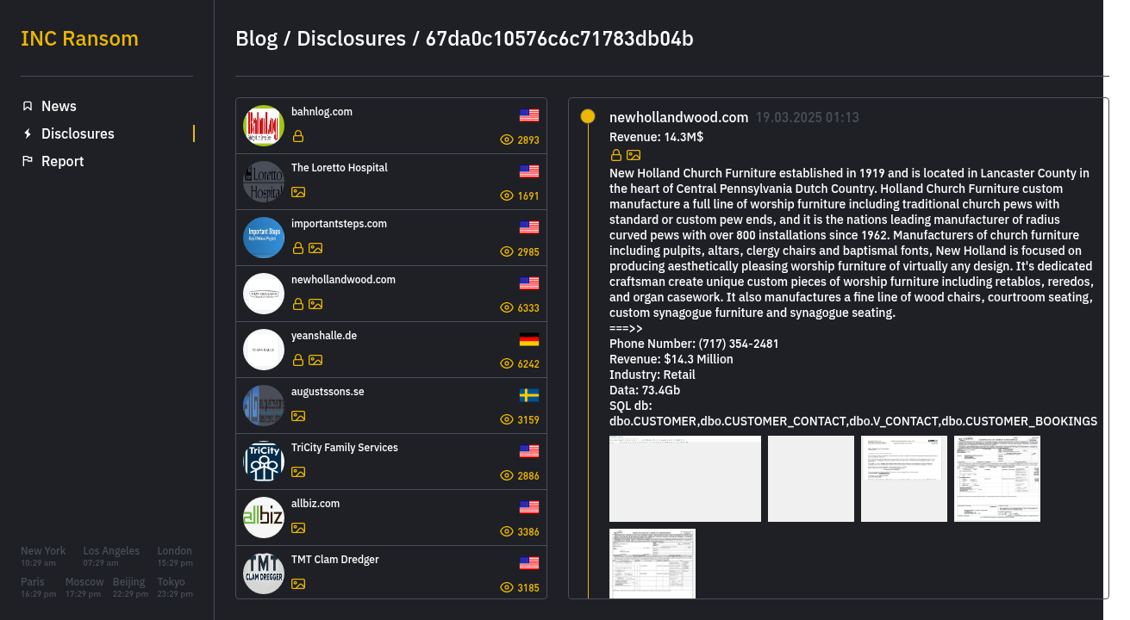Click the image icon under yeanshalle.de
Screen dimensions: 1130x620
click(315, 360)
